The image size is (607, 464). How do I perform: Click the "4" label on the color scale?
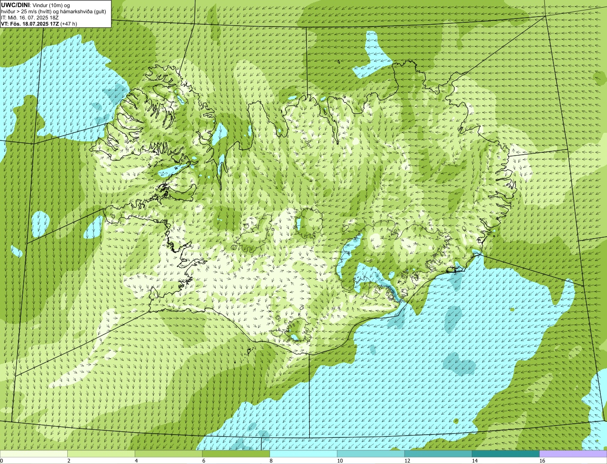(136, 461)
